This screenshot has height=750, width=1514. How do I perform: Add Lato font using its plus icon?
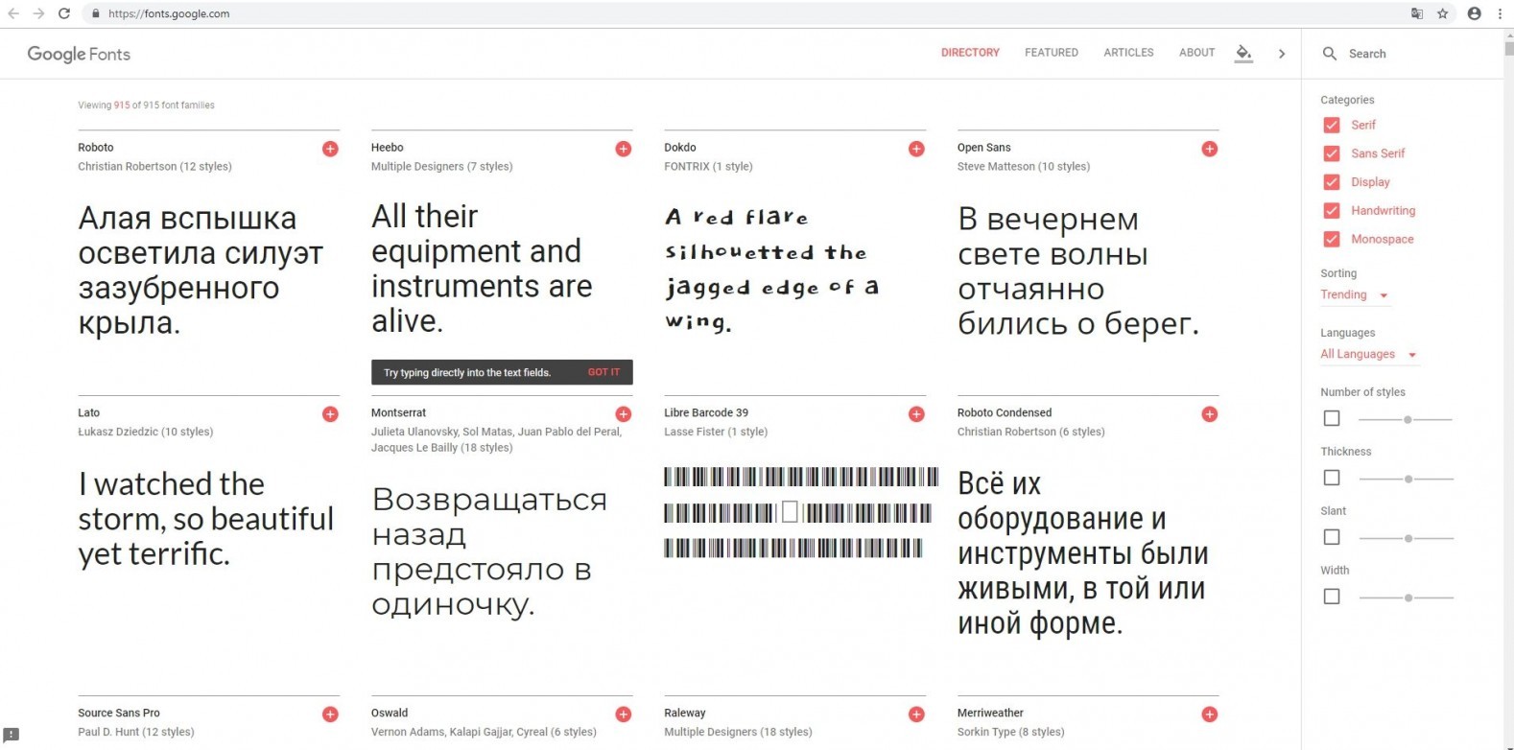coord(330,414)
